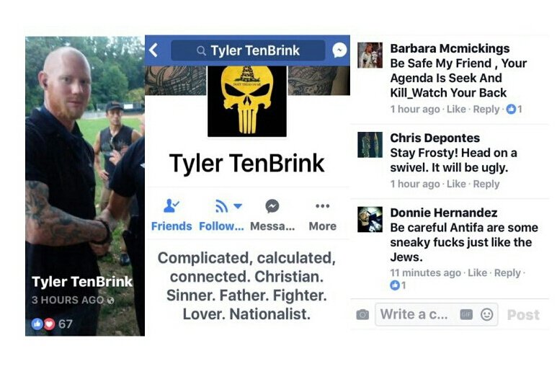Screen dimensions: 557x369
Task: Reply to Chris Depontes' comment
Action: tap(486, 184)
